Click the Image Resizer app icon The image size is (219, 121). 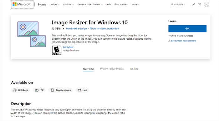[32, 34]
